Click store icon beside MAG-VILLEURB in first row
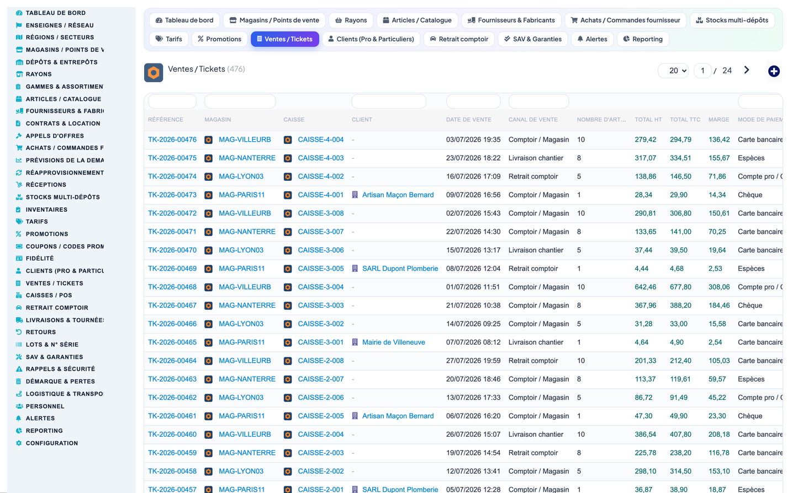The image size is (798, 493). coord(209,140)
